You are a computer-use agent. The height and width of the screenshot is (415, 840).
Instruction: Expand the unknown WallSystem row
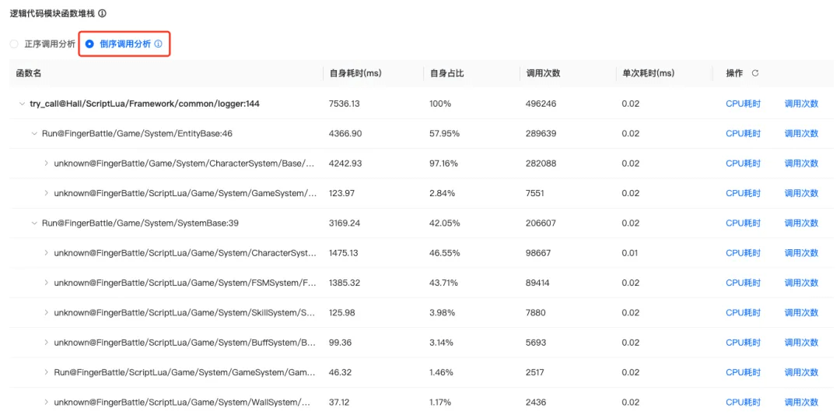point(47,403)
